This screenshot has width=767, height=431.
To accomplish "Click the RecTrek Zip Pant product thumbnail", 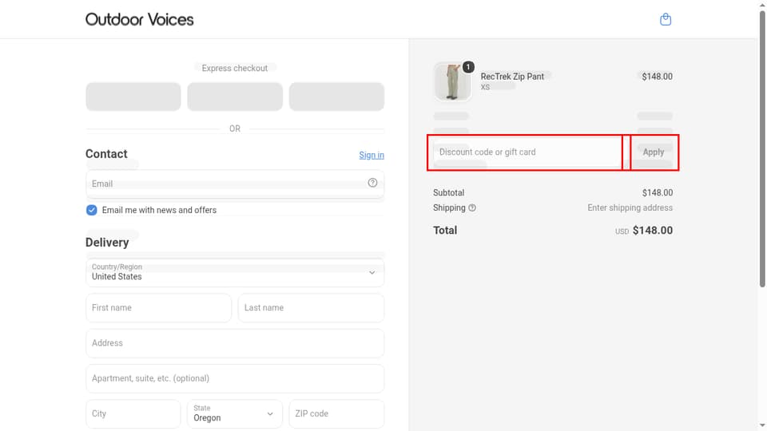I will (452, 81).
